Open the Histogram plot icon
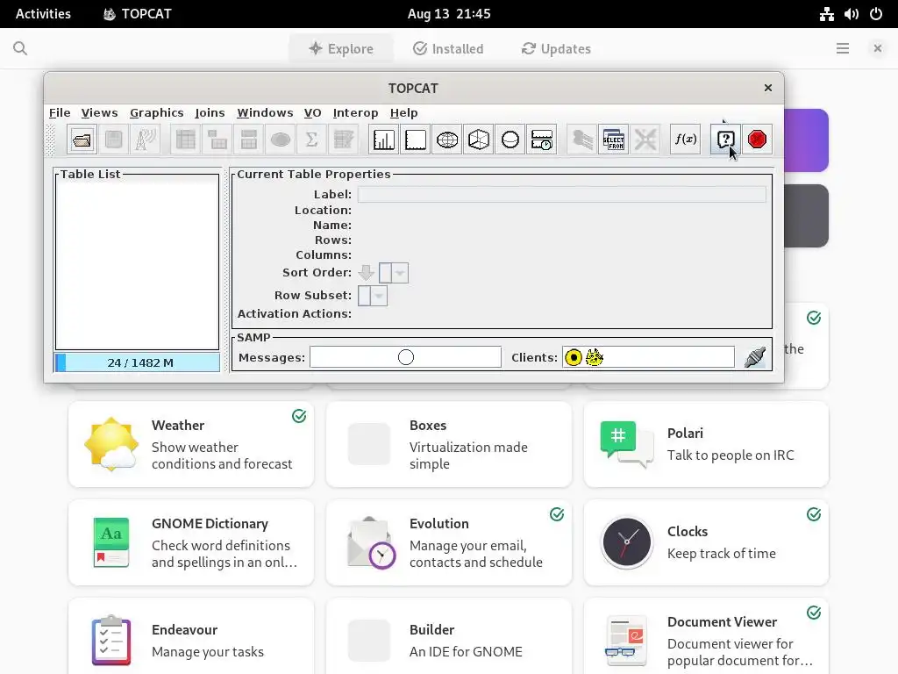Viewport: 898px width, 674px height. [384, 140]
